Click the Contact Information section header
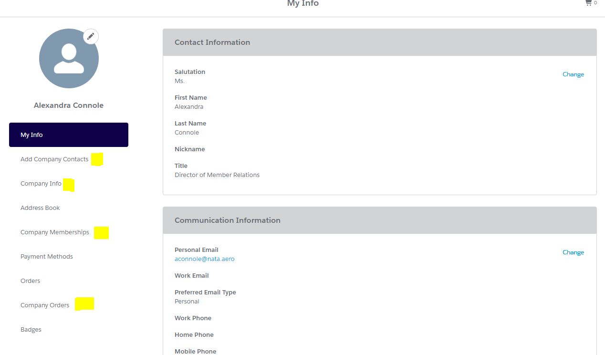Viewport: 605px width, 355px height. coord(212,42)
